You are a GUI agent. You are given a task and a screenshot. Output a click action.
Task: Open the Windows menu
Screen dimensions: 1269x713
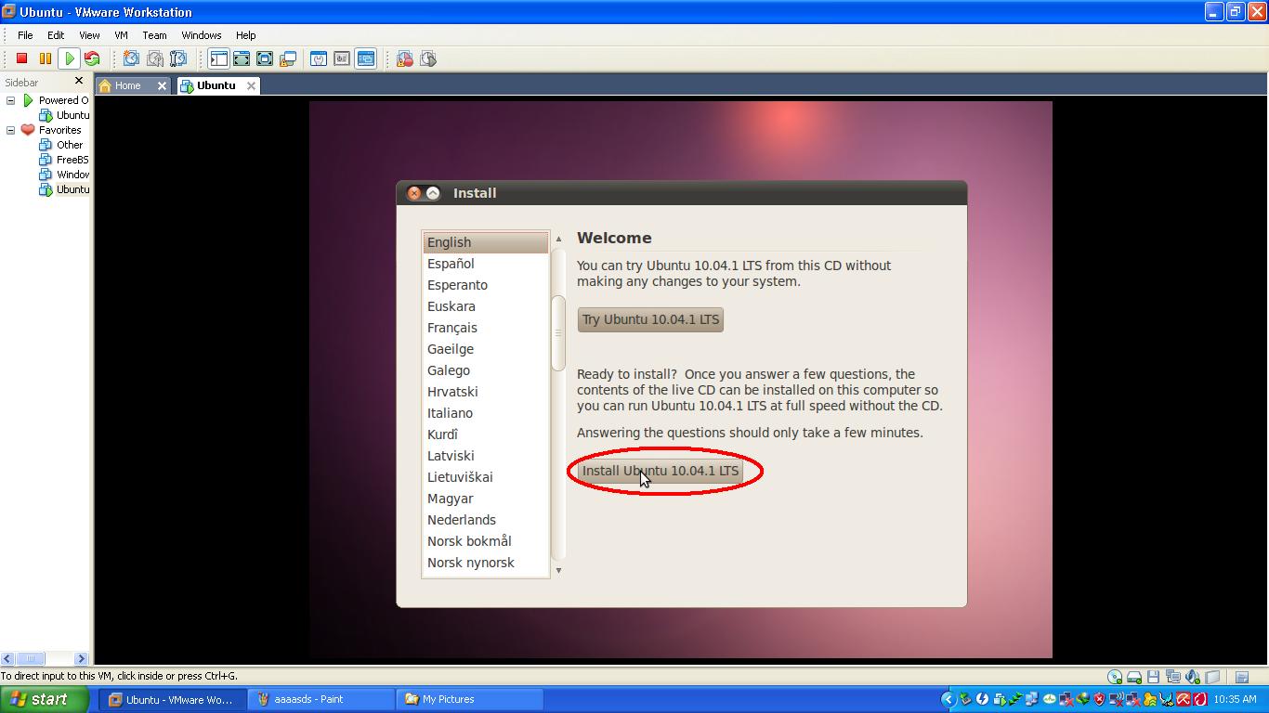(201, 35)
